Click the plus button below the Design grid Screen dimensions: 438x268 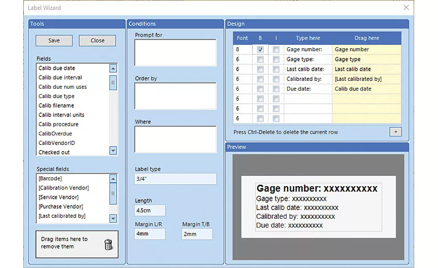tap(396, 132)
